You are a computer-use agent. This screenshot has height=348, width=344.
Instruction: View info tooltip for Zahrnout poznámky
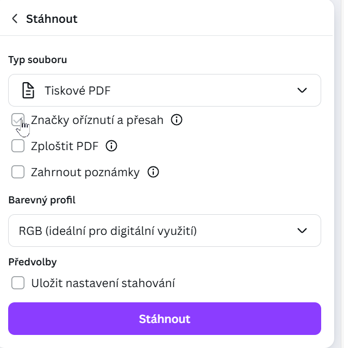(153, 172)
